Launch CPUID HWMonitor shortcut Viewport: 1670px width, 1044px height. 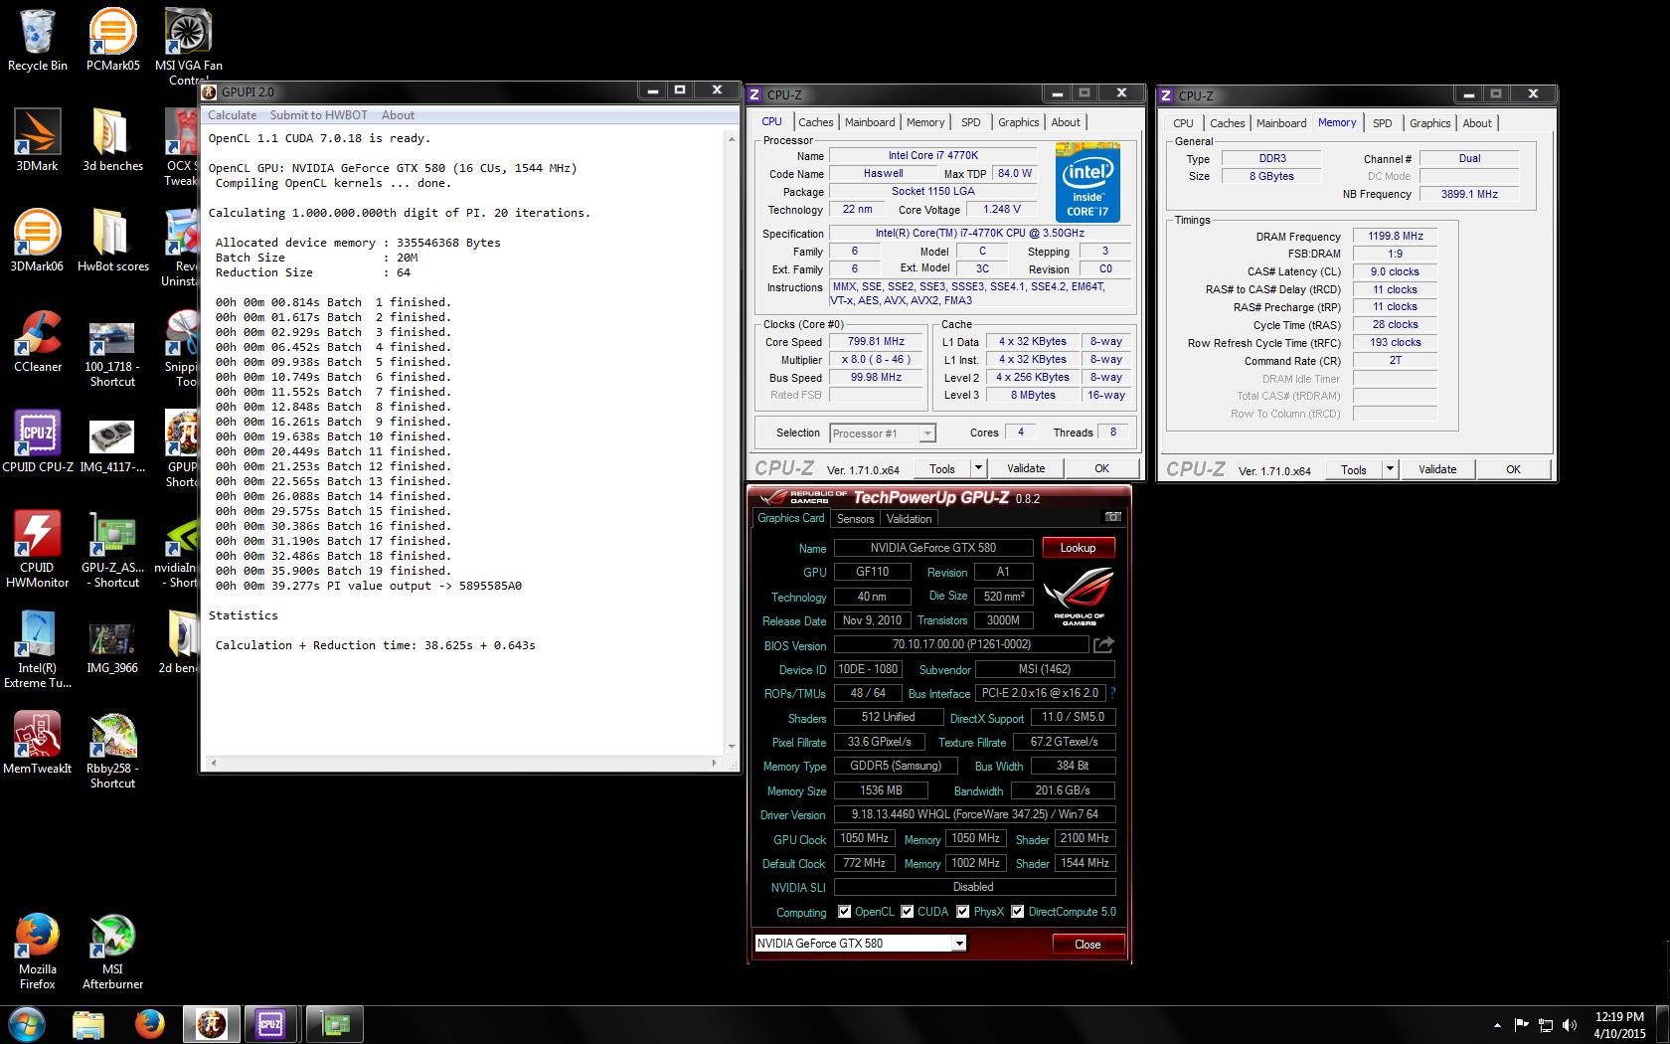tap(38, 549)
